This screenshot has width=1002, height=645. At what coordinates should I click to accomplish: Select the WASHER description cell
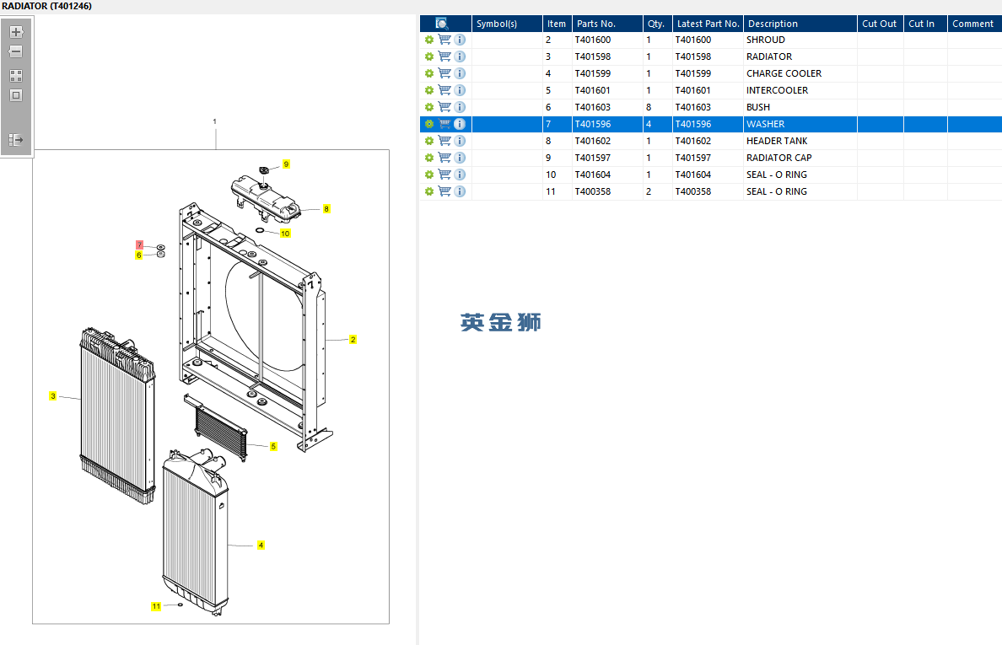800,124
